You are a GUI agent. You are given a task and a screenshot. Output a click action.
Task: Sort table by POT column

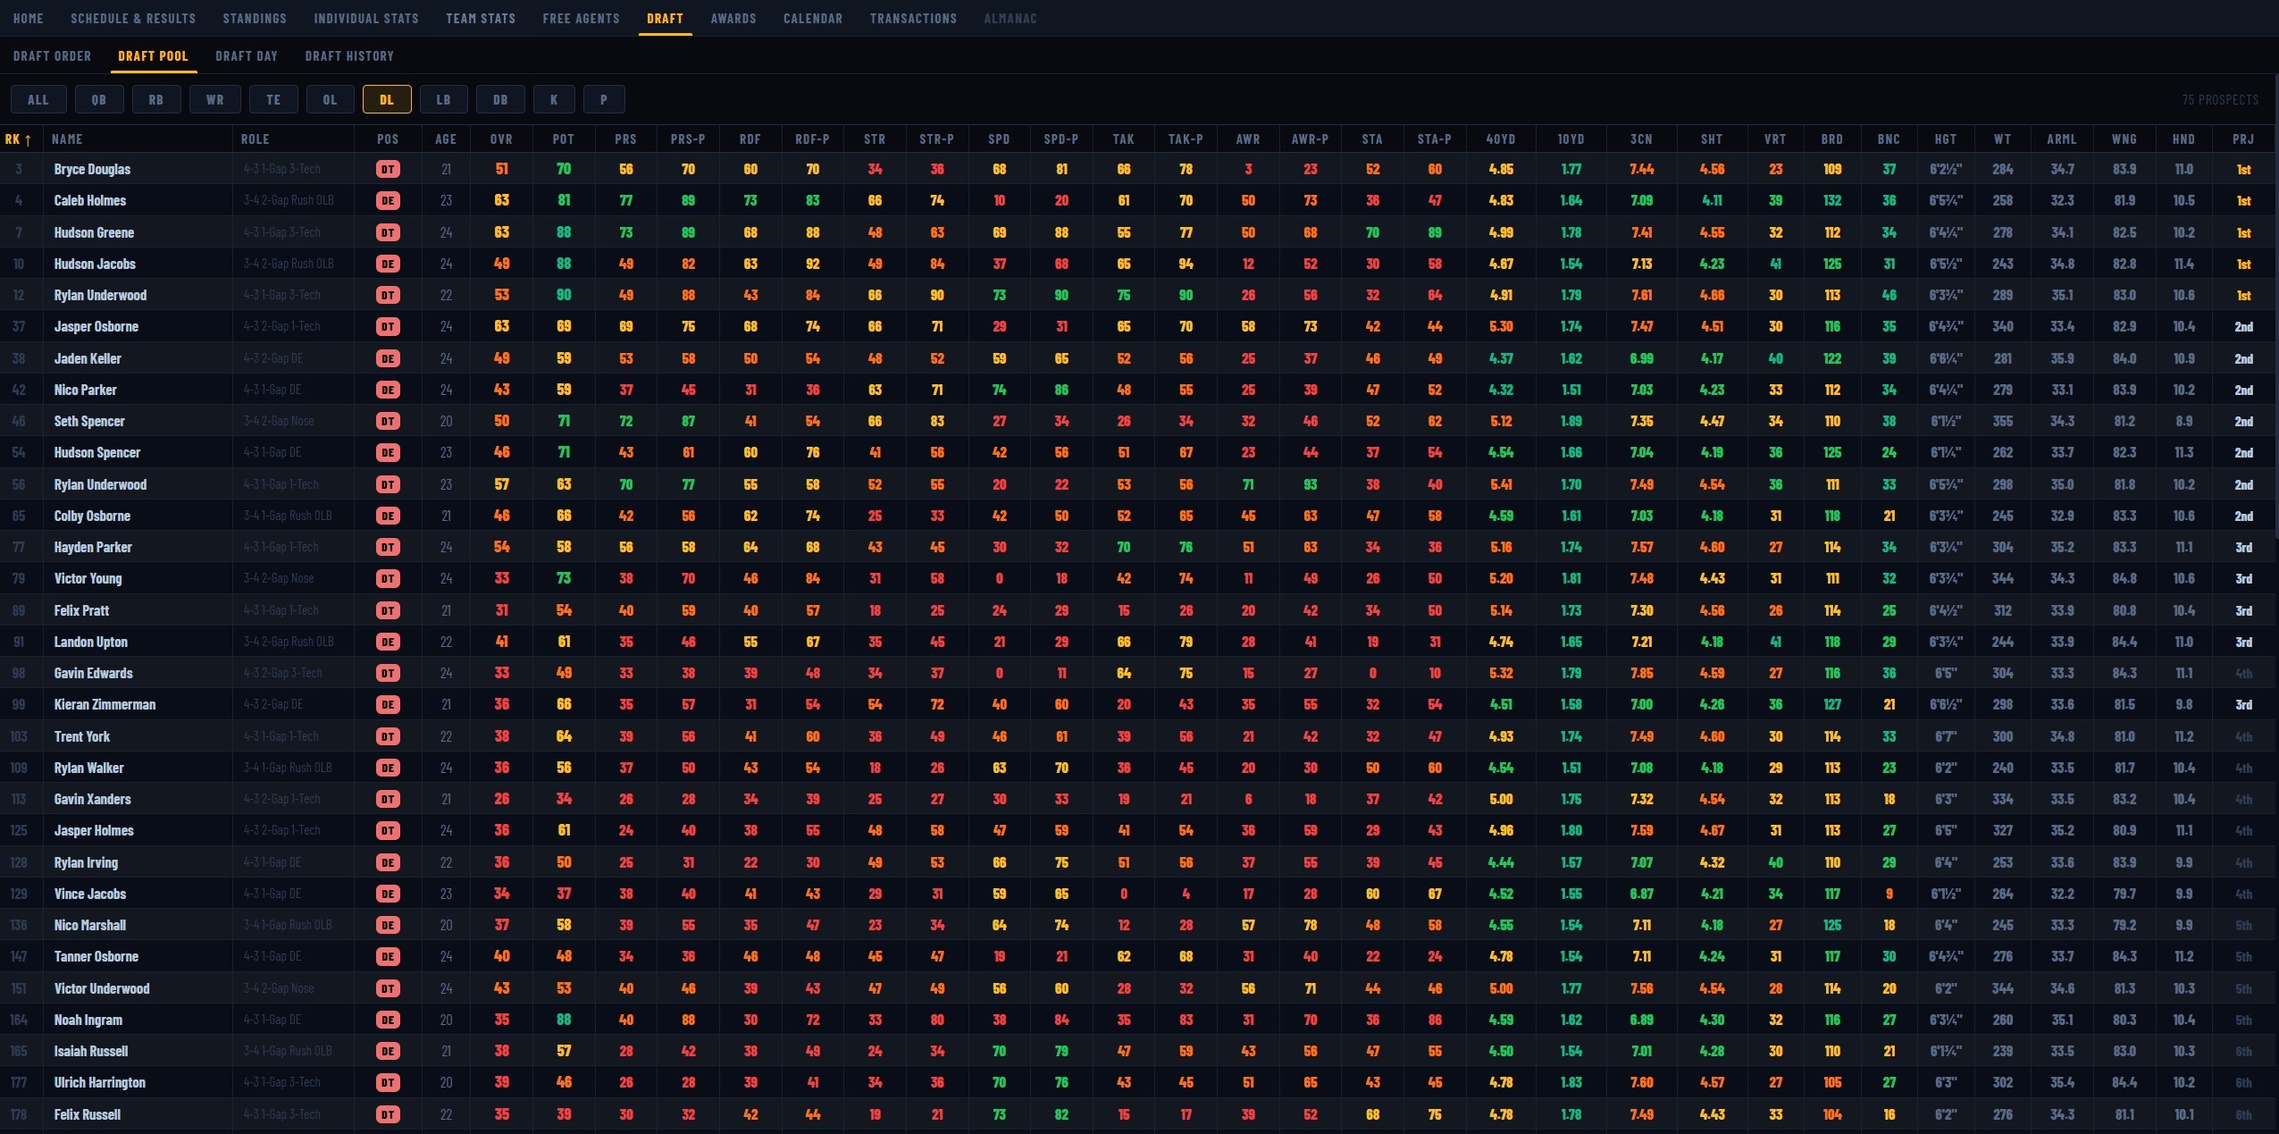pyautogui.click(x=564, y=139)
